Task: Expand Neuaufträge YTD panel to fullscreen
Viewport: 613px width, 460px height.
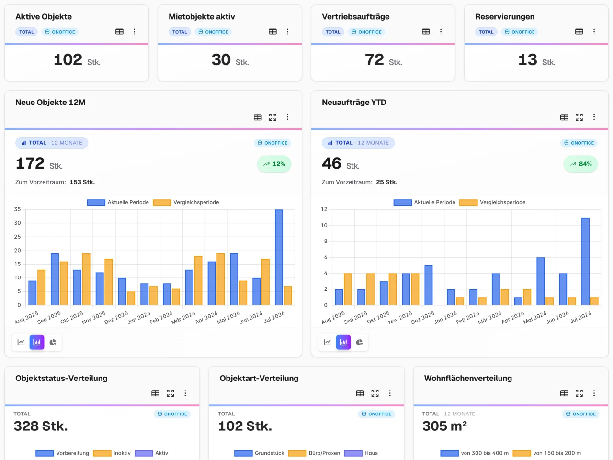Action: (x=579, y=117)
